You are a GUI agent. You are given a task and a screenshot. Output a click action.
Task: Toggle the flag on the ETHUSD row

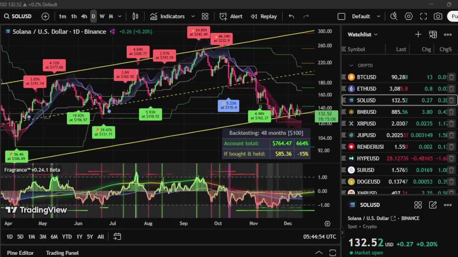[344, 89]
